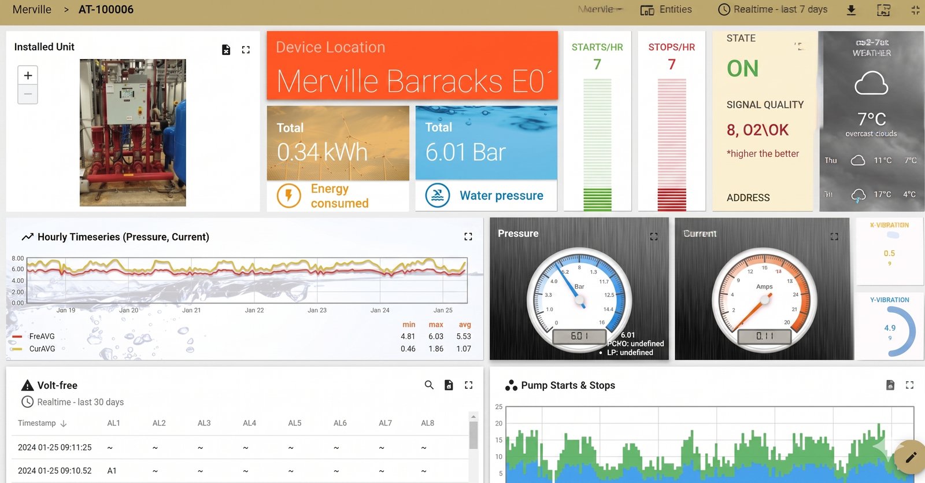Navigate to Merville breadcrumb

tap(32, 9)
